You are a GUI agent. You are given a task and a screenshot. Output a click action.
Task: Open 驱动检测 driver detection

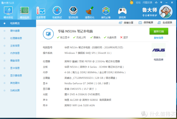coord(73,12)
